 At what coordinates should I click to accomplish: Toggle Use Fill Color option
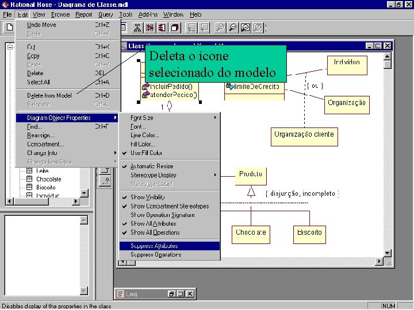[x=170, y=153]
